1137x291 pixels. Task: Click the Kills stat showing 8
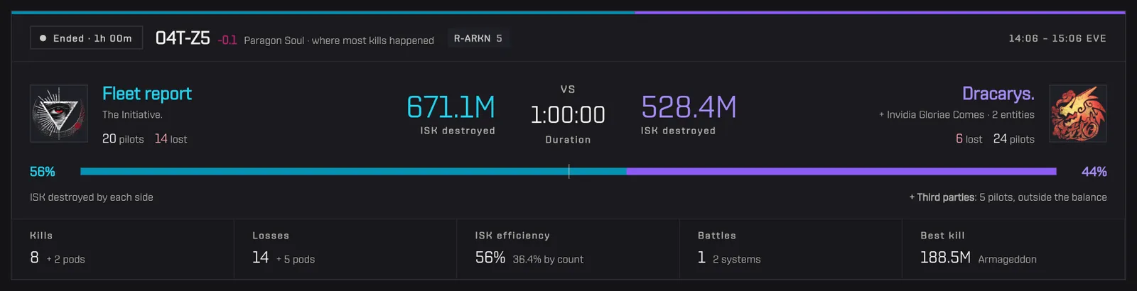click(122, 248)
